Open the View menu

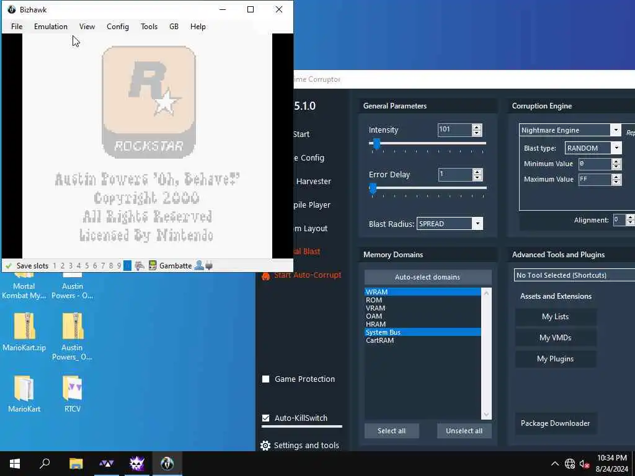pos(87,26)
